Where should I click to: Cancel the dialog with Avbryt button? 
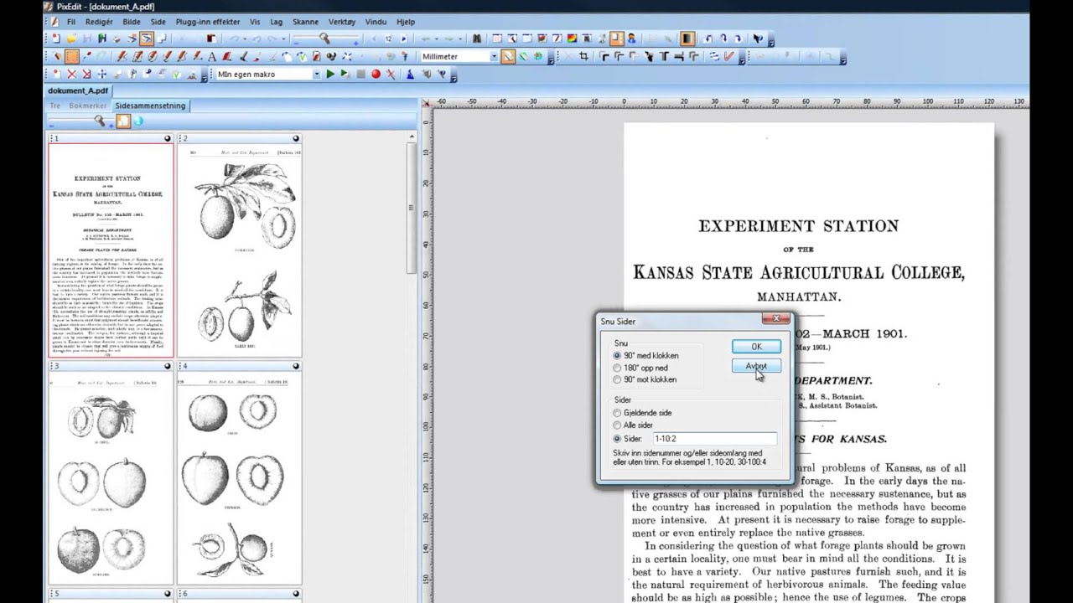point(756,366)
